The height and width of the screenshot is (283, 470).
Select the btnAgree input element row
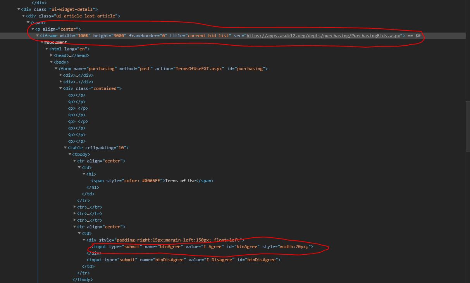tap(202, 247)
